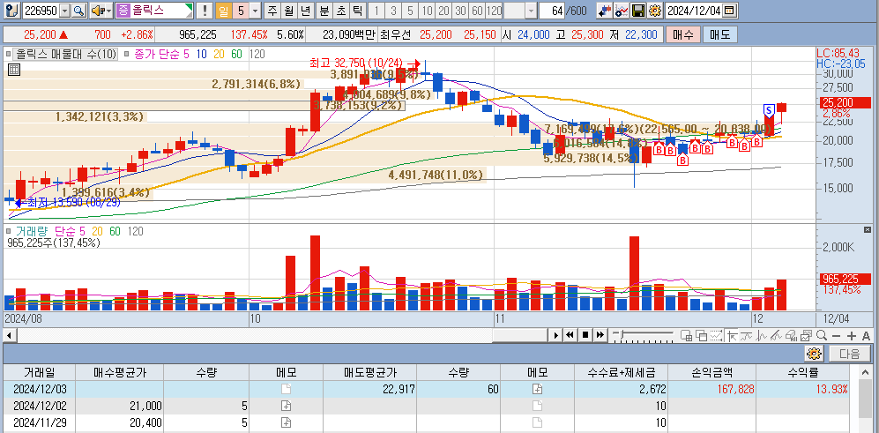Open the chart indicator overlay icon

tap(622, 10)
